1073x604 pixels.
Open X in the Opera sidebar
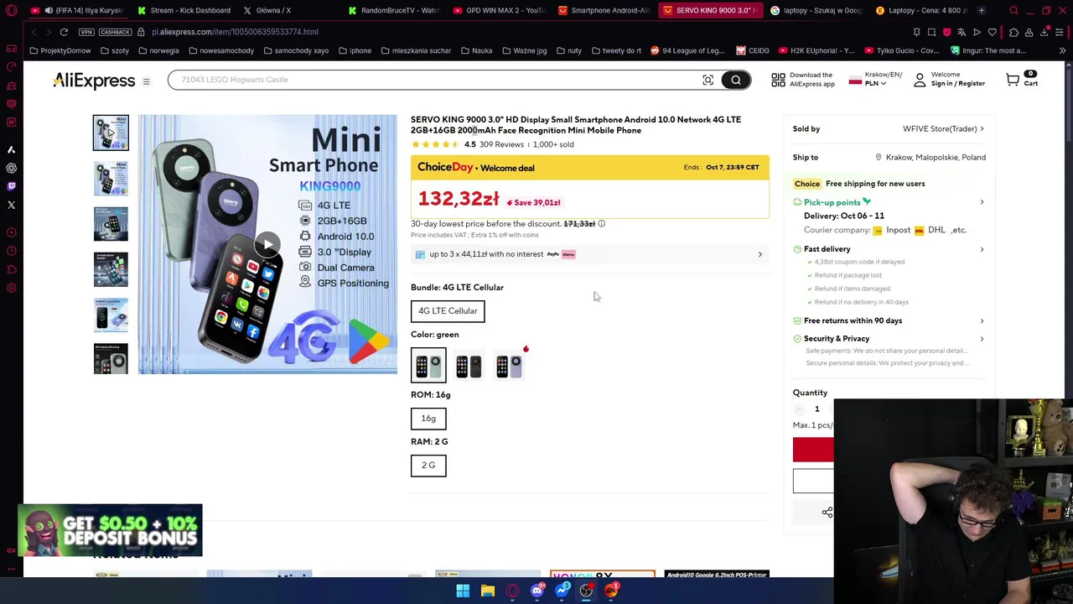(x=11, y=205)
